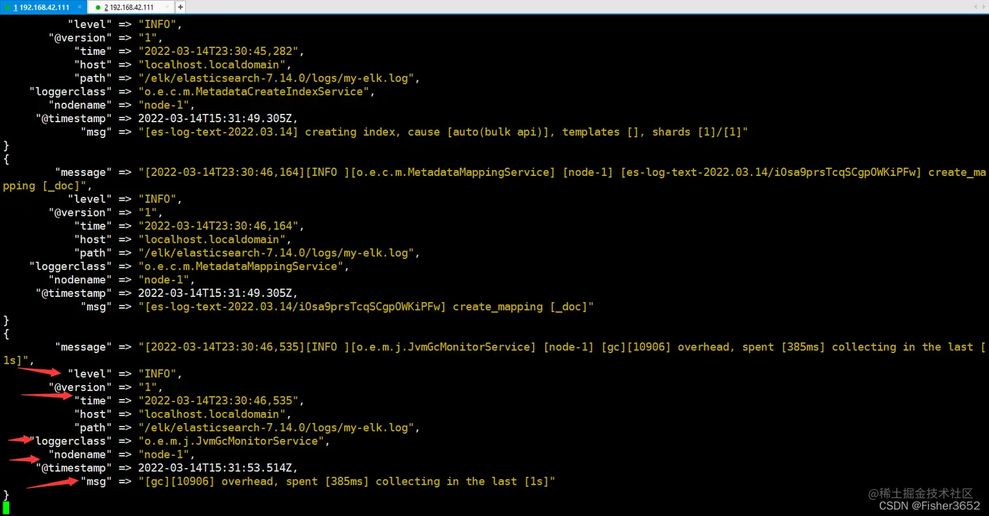Click the green terminal cursor block
The height and width of the screenshot is (516, 989).
pyautogui.click(x=6, y=507)
